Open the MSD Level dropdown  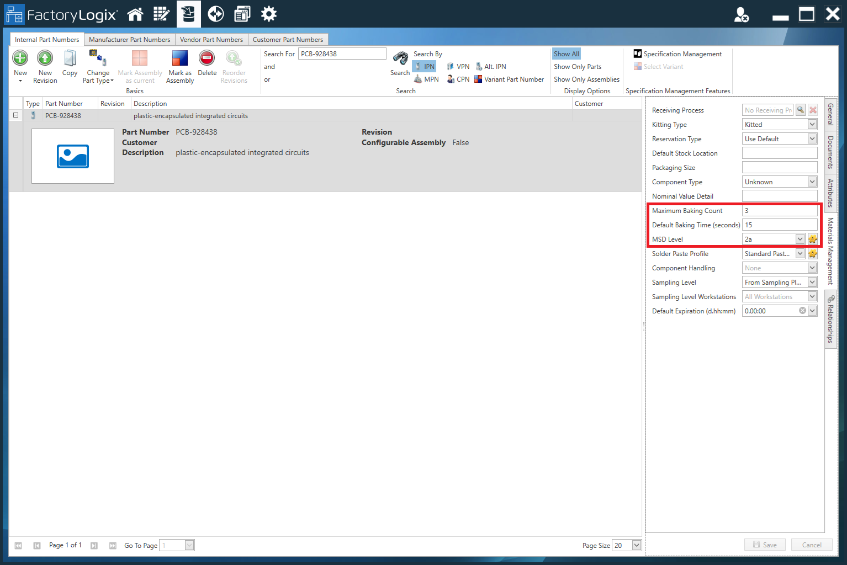coord(801,239)
